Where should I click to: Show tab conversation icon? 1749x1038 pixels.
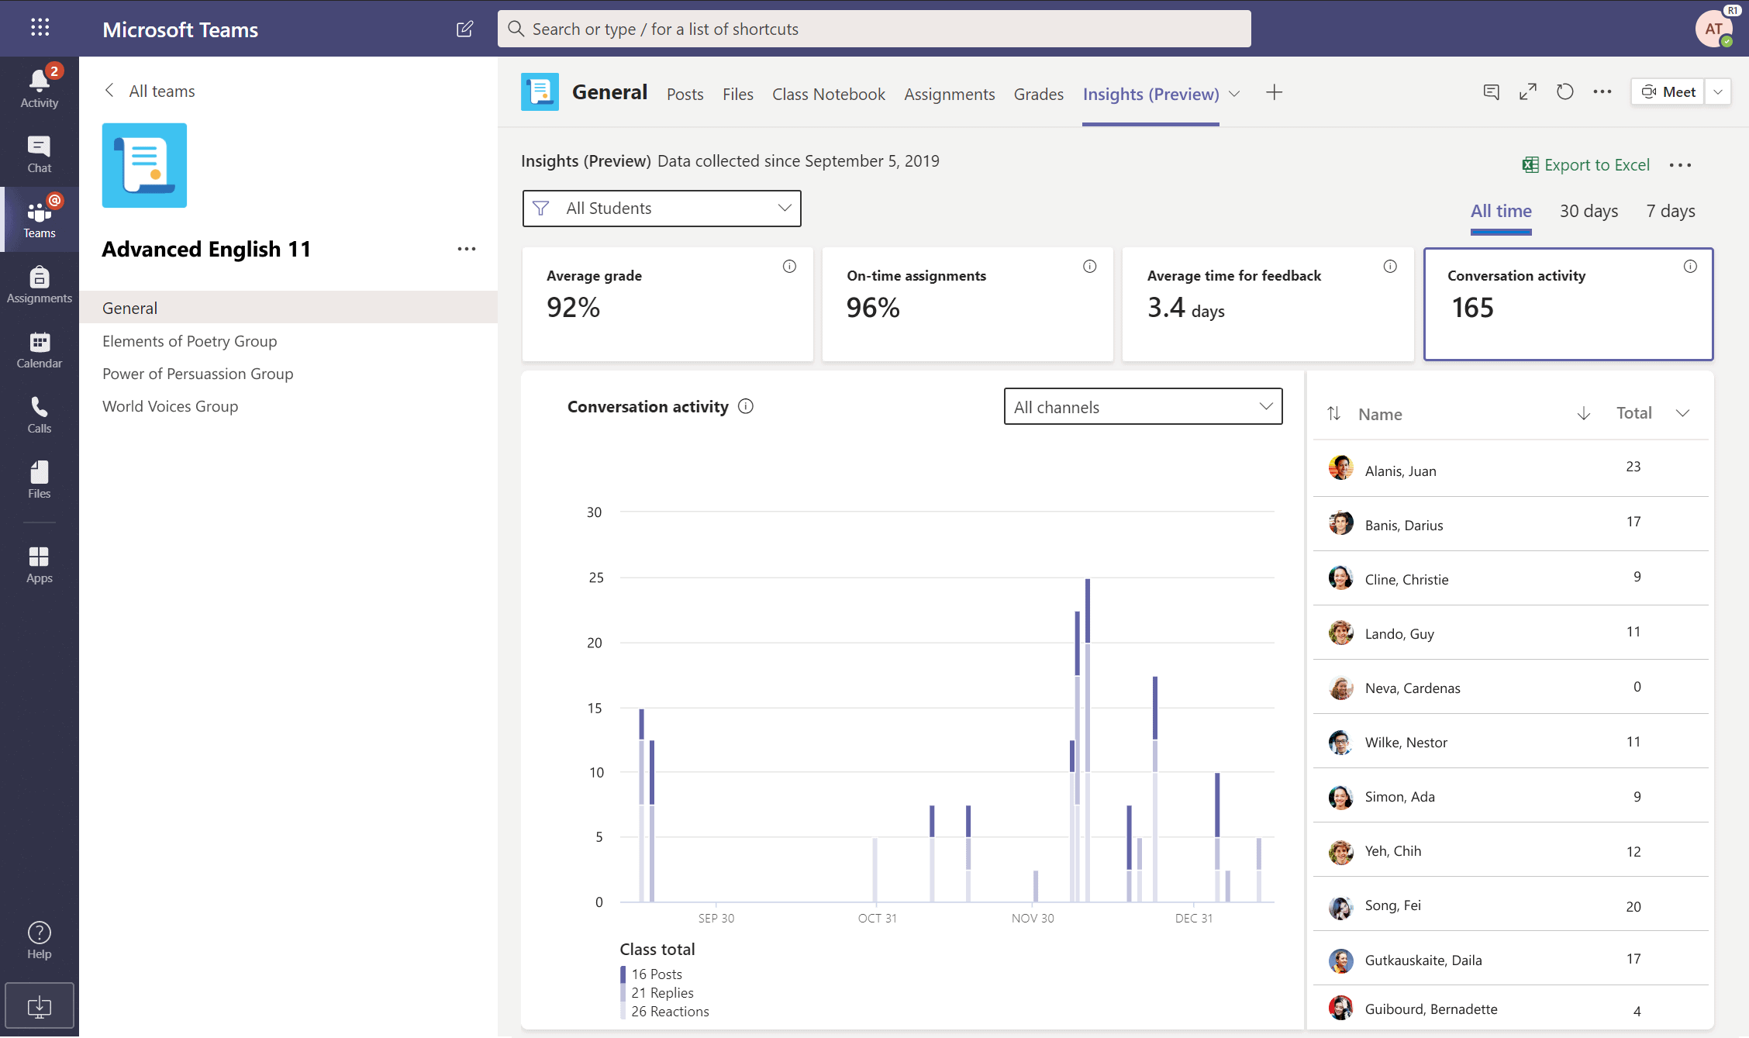[1491, 92]
